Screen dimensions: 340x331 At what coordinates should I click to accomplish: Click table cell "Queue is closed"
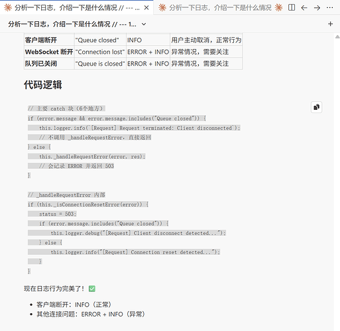(100, 64)
